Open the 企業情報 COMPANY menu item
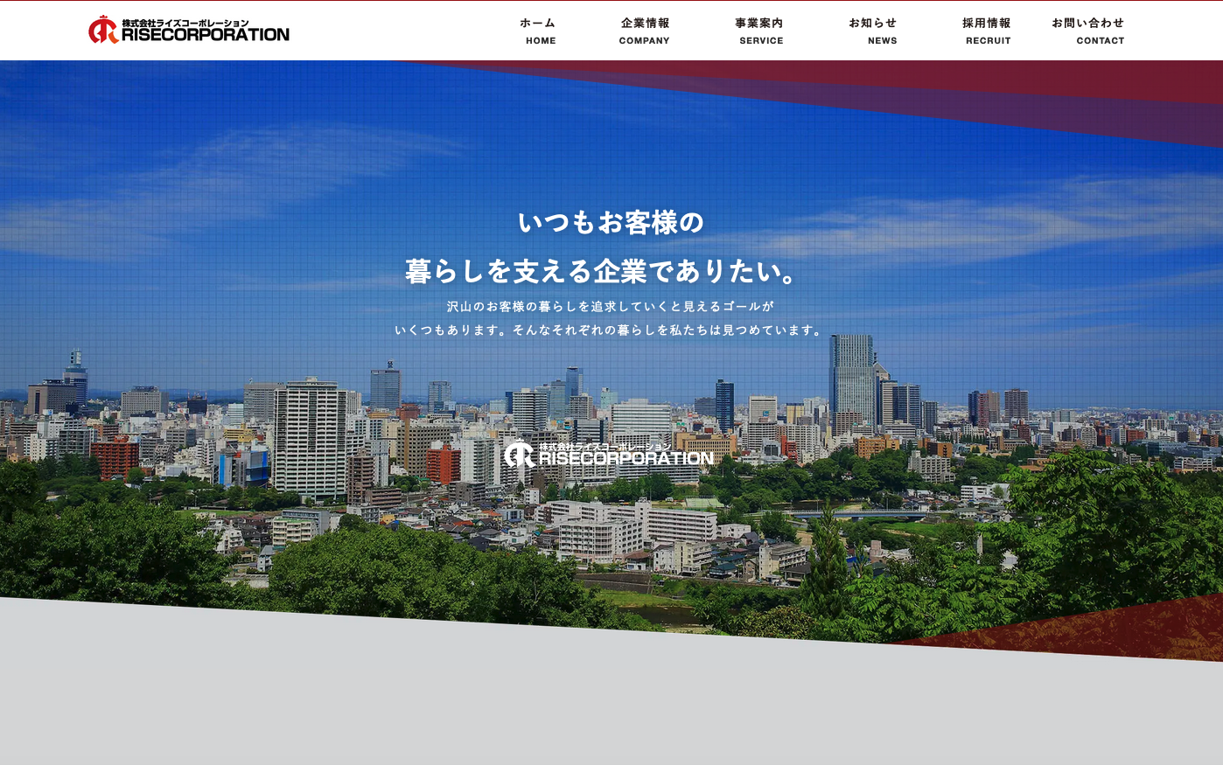Image resolution: width=1223 pixels, height=765 pixels. tap(645, 31)
